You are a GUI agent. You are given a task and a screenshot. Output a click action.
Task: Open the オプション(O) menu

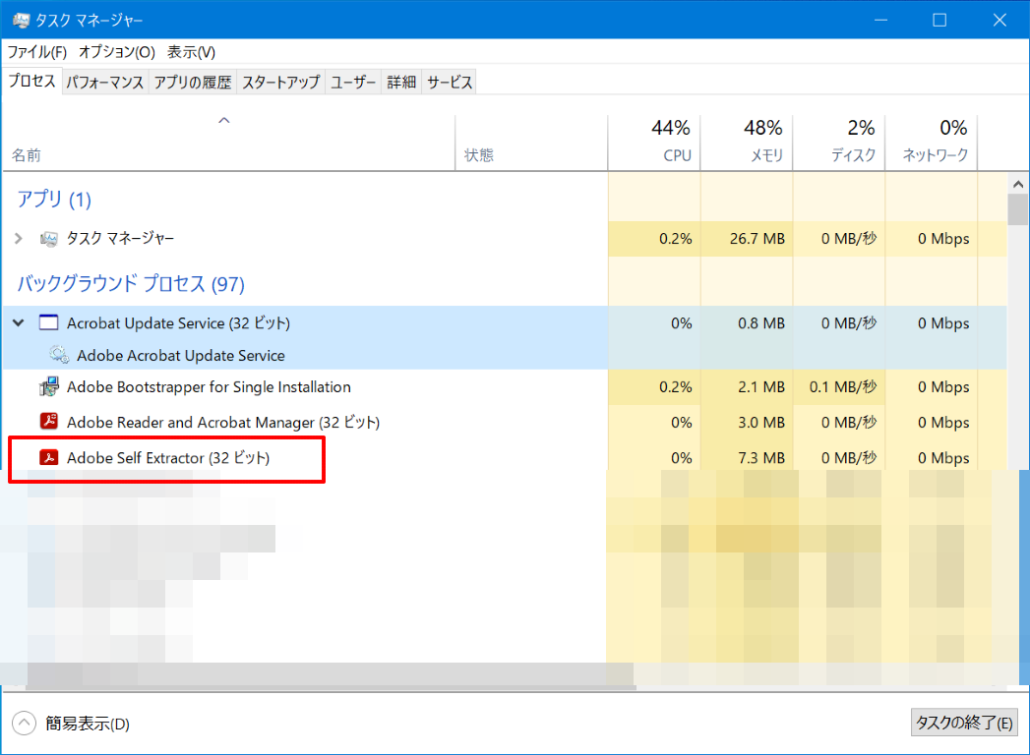(x=117, y=52)
